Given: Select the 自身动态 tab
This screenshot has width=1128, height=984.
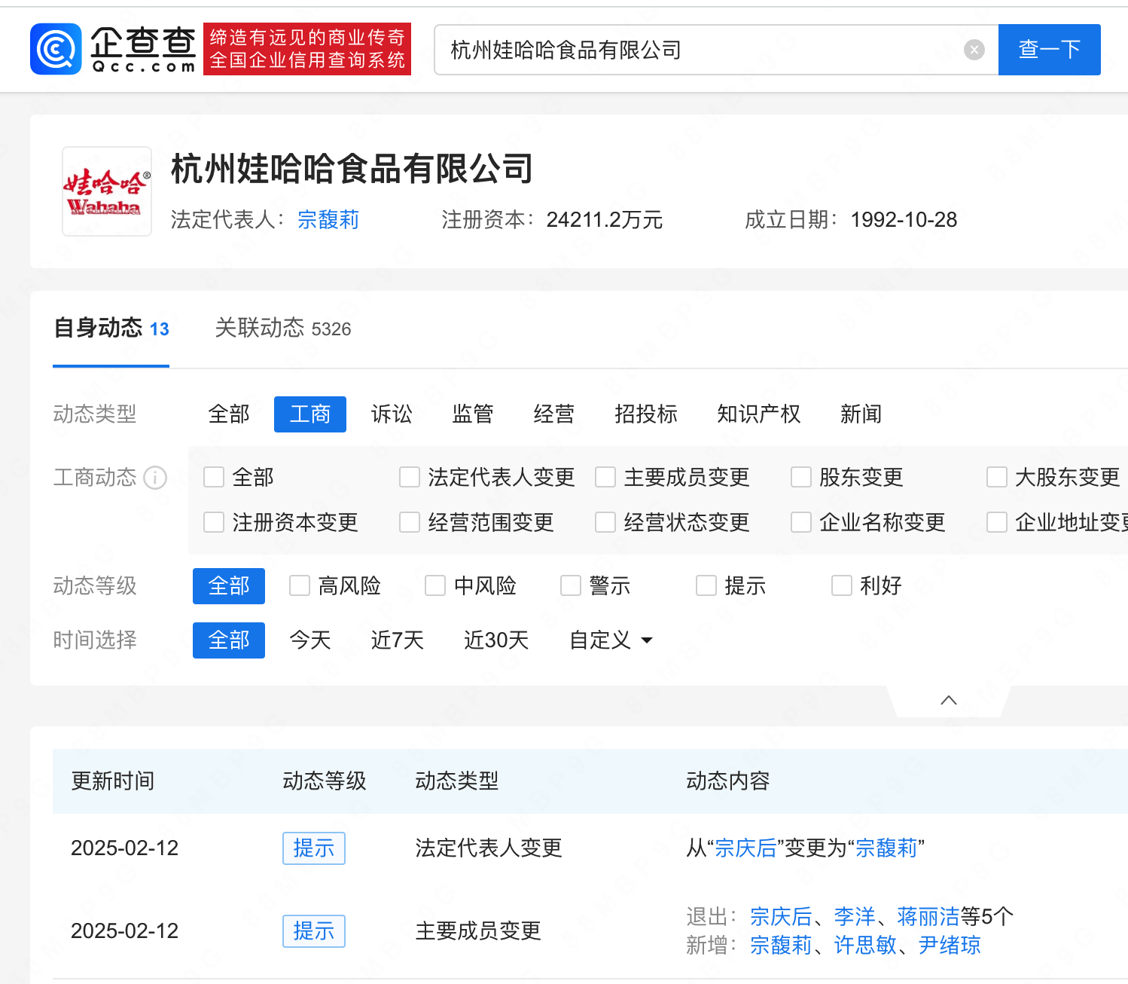Looking at the screenshot, I should tap(111, 329).
